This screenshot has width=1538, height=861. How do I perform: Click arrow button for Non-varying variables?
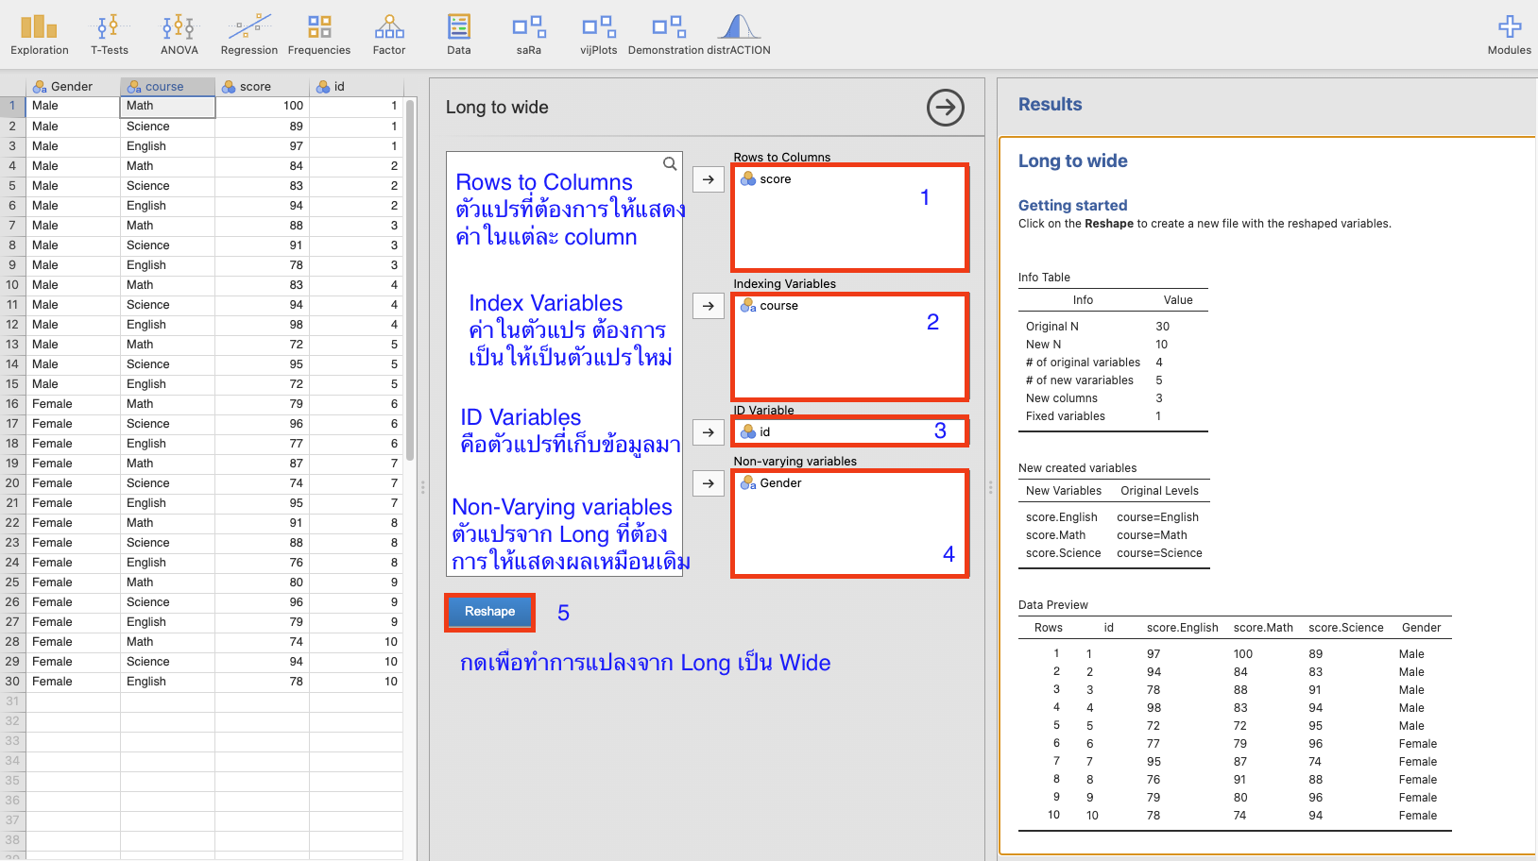tap(708, 483)
